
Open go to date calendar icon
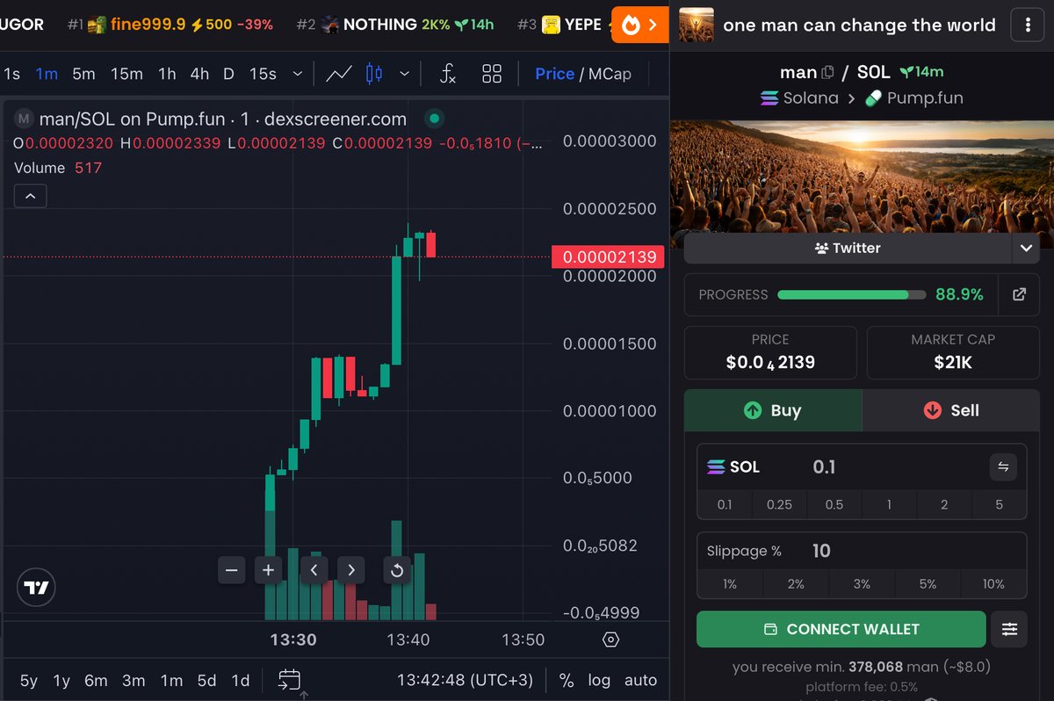tap(290, 680)
